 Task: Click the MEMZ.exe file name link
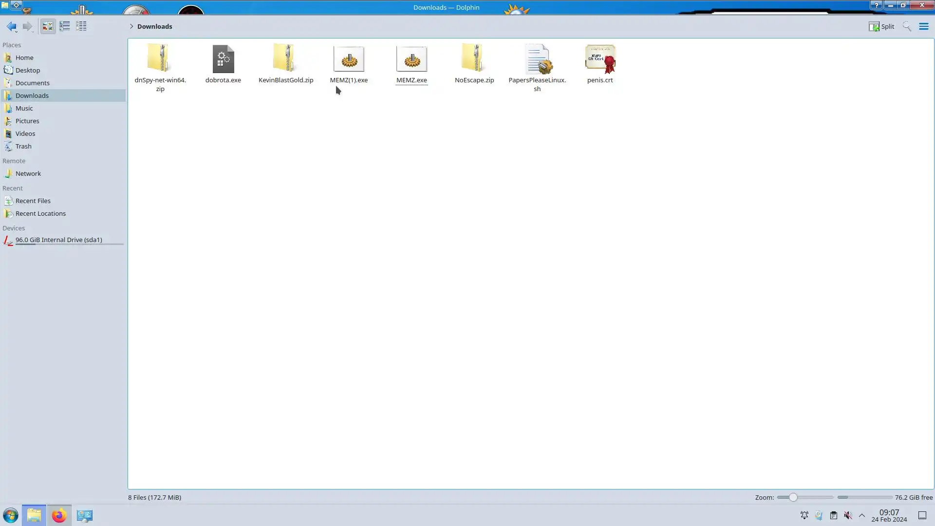point(411,80)
